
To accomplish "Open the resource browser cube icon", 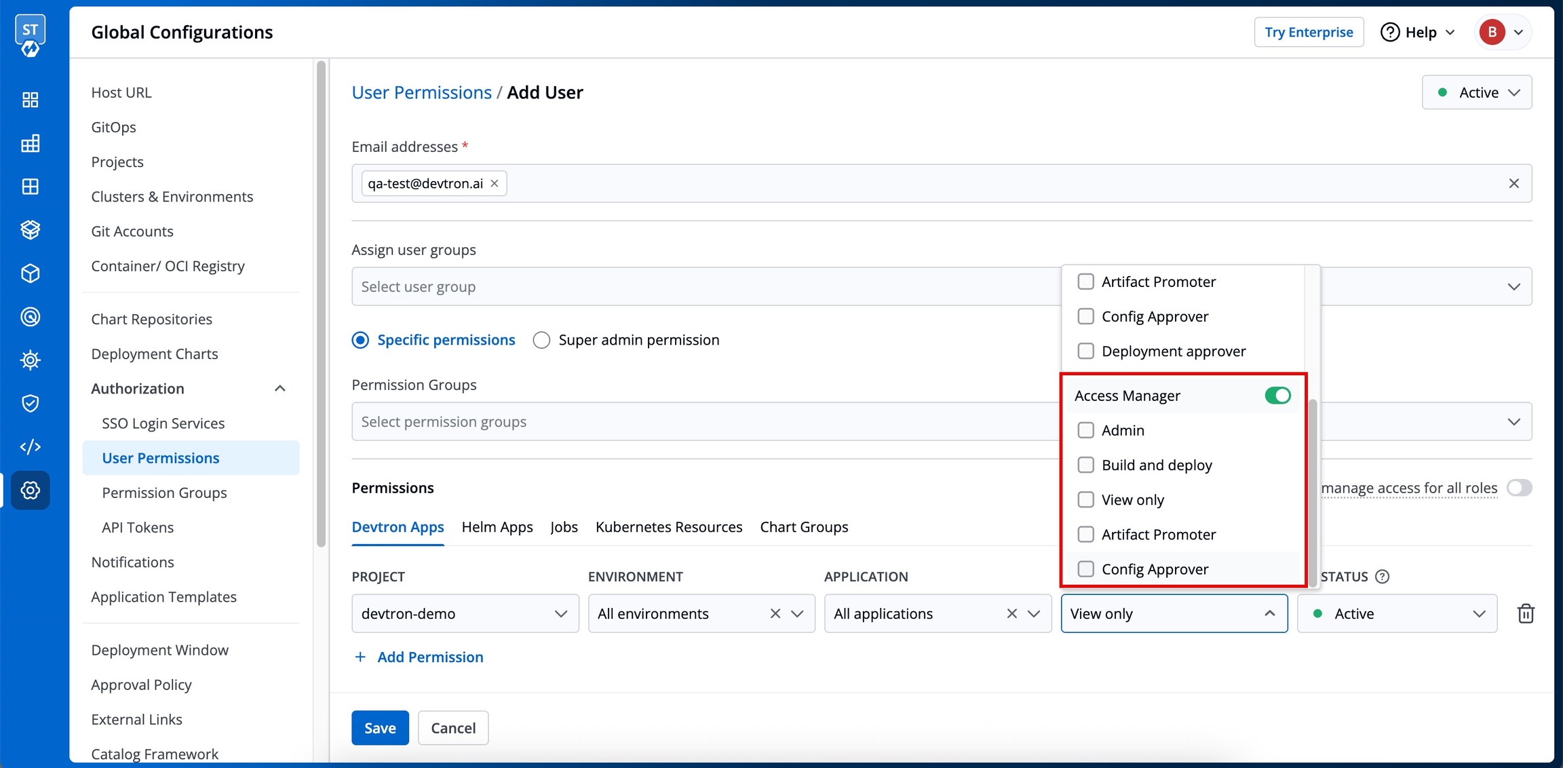I will point(30,273).
